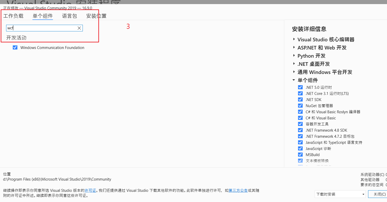Toggle 文本模板转换 checkbox
This screenshot has width=387, height=202.
tap(300, 161)
